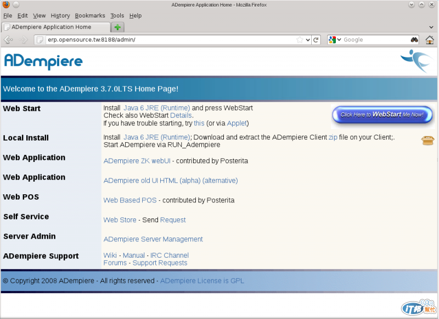
Task: Click the Server Admin row heading
Action: coord(30,236)
